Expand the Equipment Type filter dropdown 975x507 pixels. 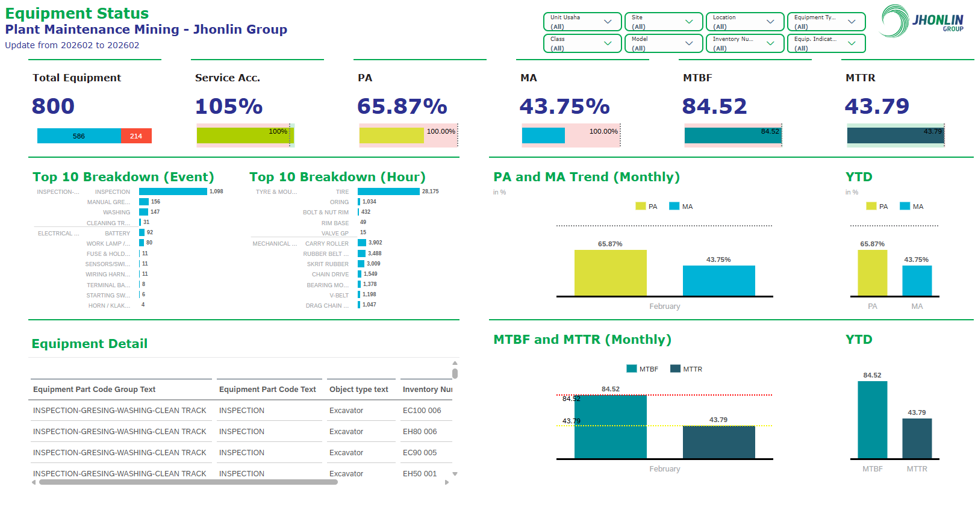826,22
